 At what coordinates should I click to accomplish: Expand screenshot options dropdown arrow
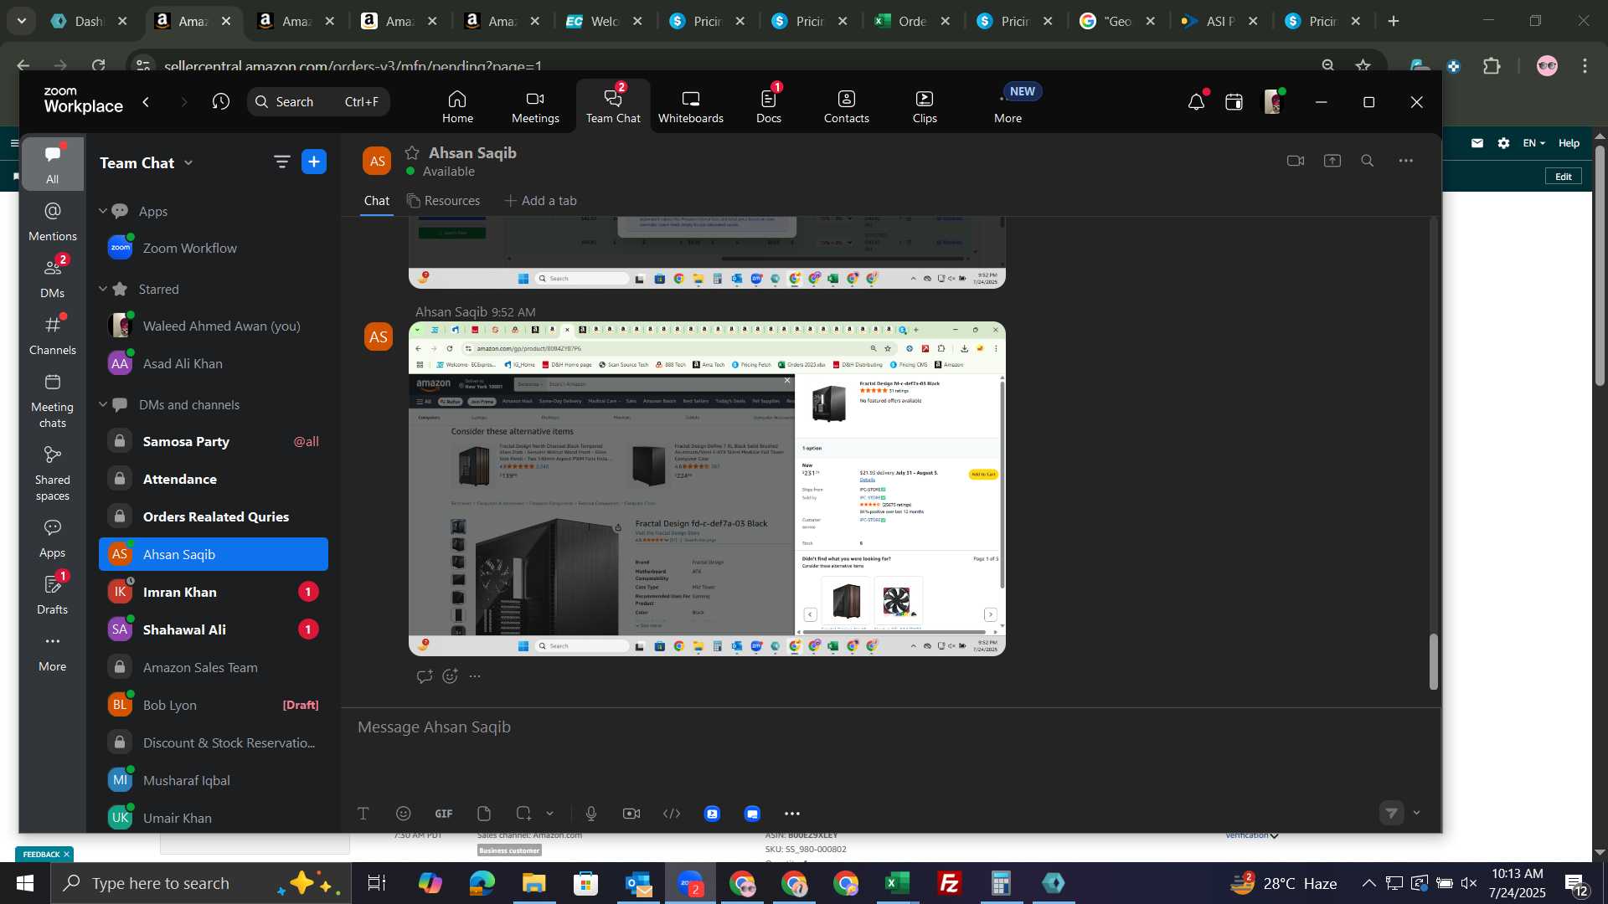[549, 814]
